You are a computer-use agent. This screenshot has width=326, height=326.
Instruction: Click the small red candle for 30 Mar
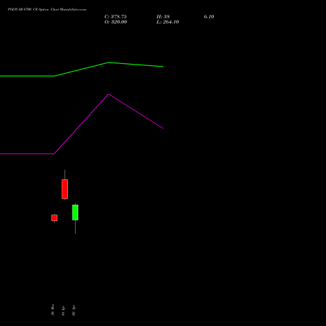(54, 218)
